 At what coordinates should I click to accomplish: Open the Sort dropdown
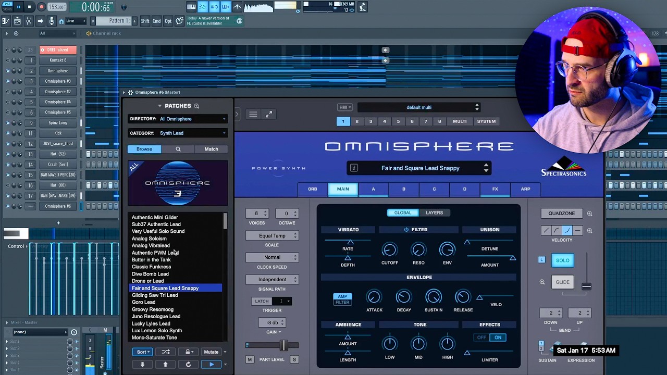[142, 352]
